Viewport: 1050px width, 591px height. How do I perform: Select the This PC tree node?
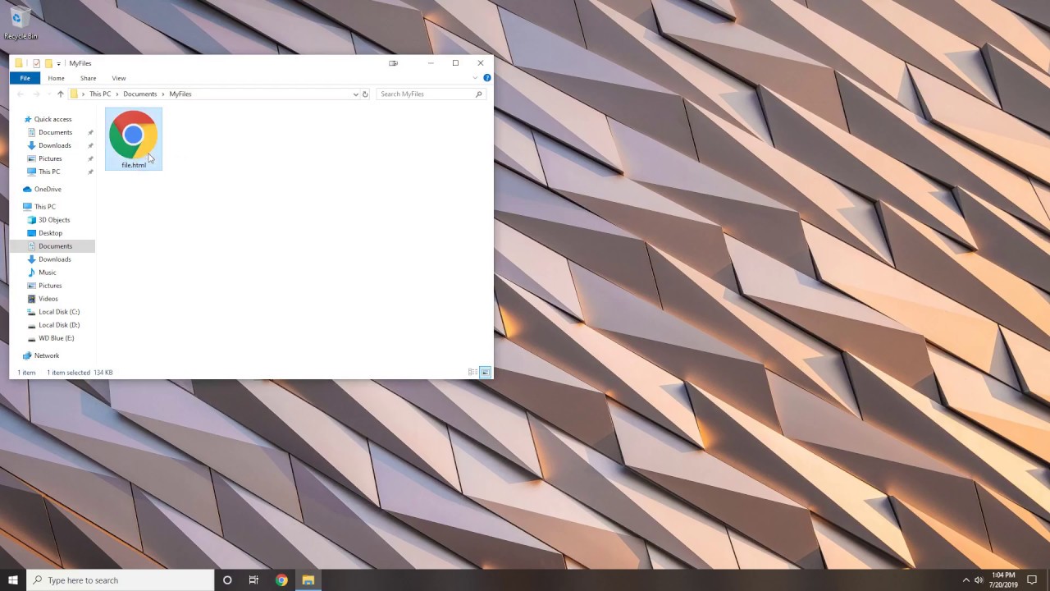pos(45,207)
